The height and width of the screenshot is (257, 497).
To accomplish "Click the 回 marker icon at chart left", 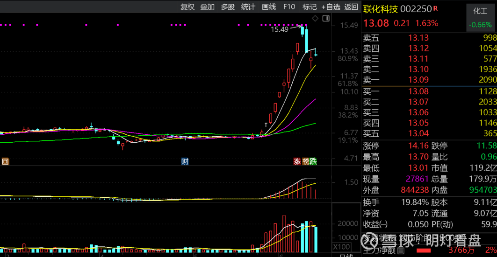I will click(5, 162).
